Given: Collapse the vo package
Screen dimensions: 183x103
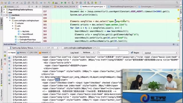Looking at the screenshot, I should (13, 29).
